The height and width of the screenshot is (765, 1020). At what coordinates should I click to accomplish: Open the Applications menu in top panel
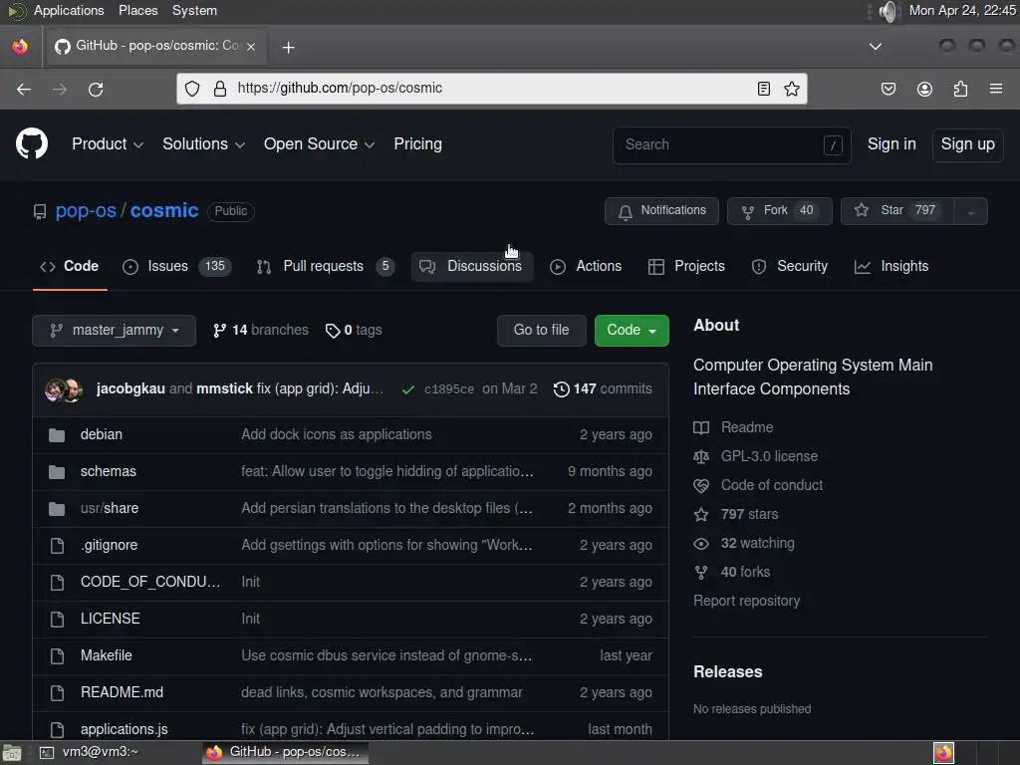tap(69, 11)
